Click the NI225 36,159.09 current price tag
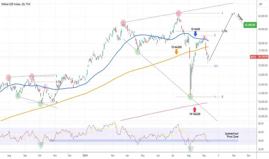The width and height of the screenshot is (269, 159). 259,57
